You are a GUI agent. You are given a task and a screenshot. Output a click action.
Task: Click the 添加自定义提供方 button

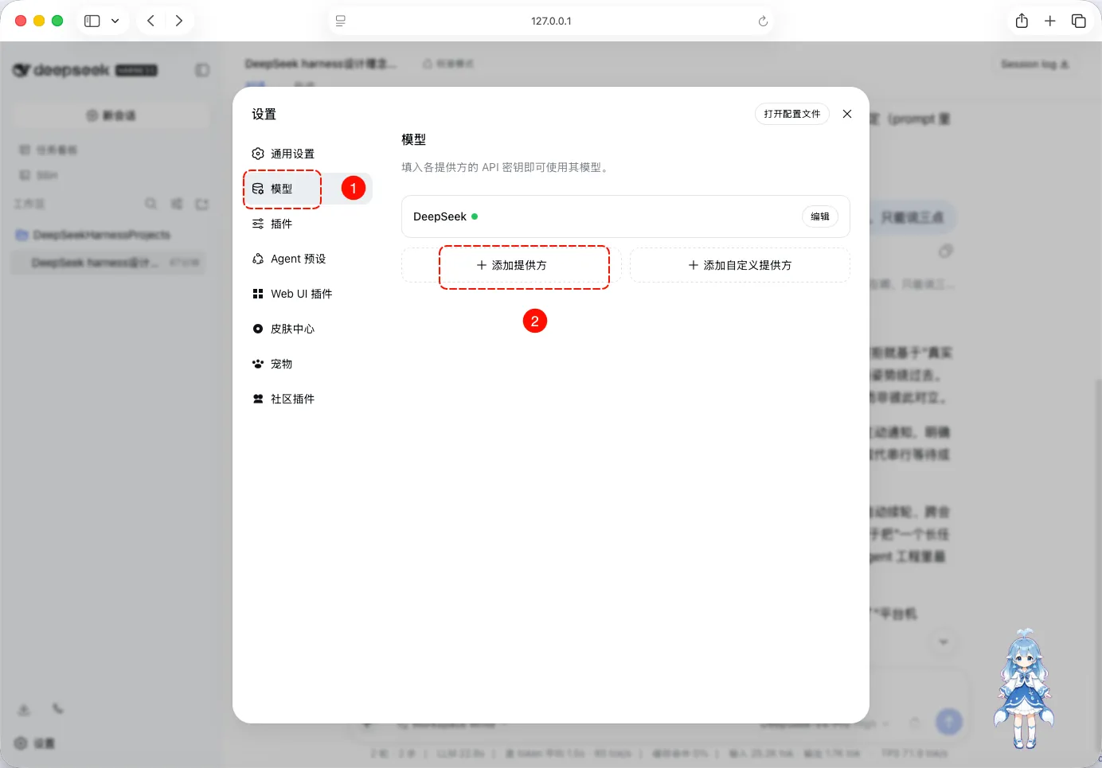click(x=740, y=265)
